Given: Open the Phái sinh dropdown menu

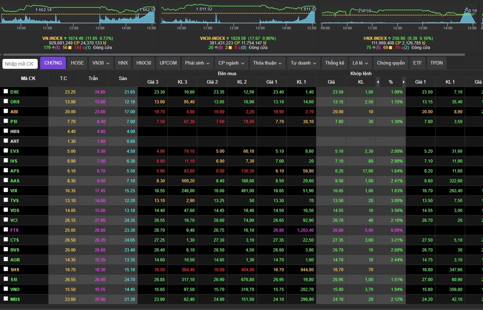Looking at the screenshot, I should click(x=197, y=63).
